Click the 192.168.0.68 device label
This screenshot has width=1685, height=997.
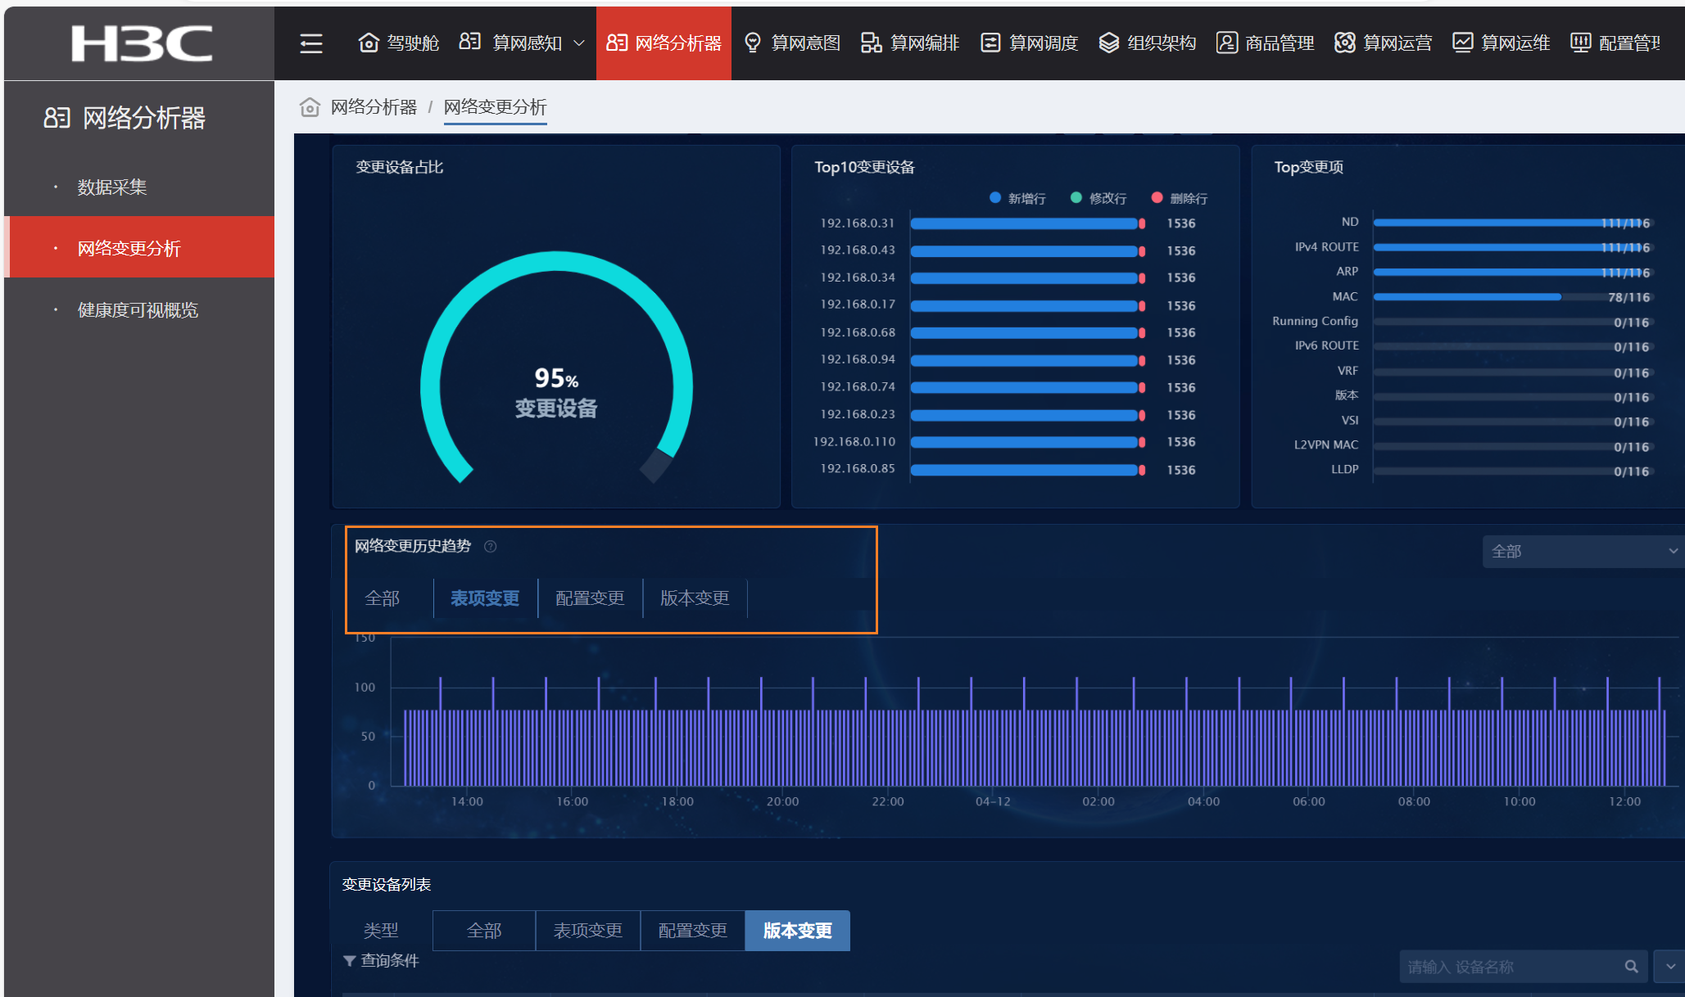(x=858, y=332)
